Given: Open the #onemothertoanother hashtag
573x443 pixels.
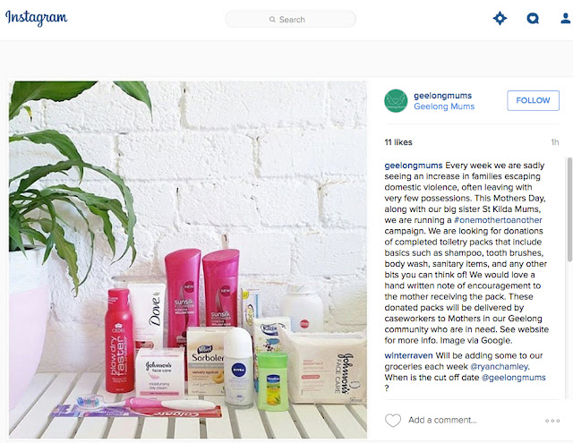Looking at the screenshot, I should tap(498, 220).
